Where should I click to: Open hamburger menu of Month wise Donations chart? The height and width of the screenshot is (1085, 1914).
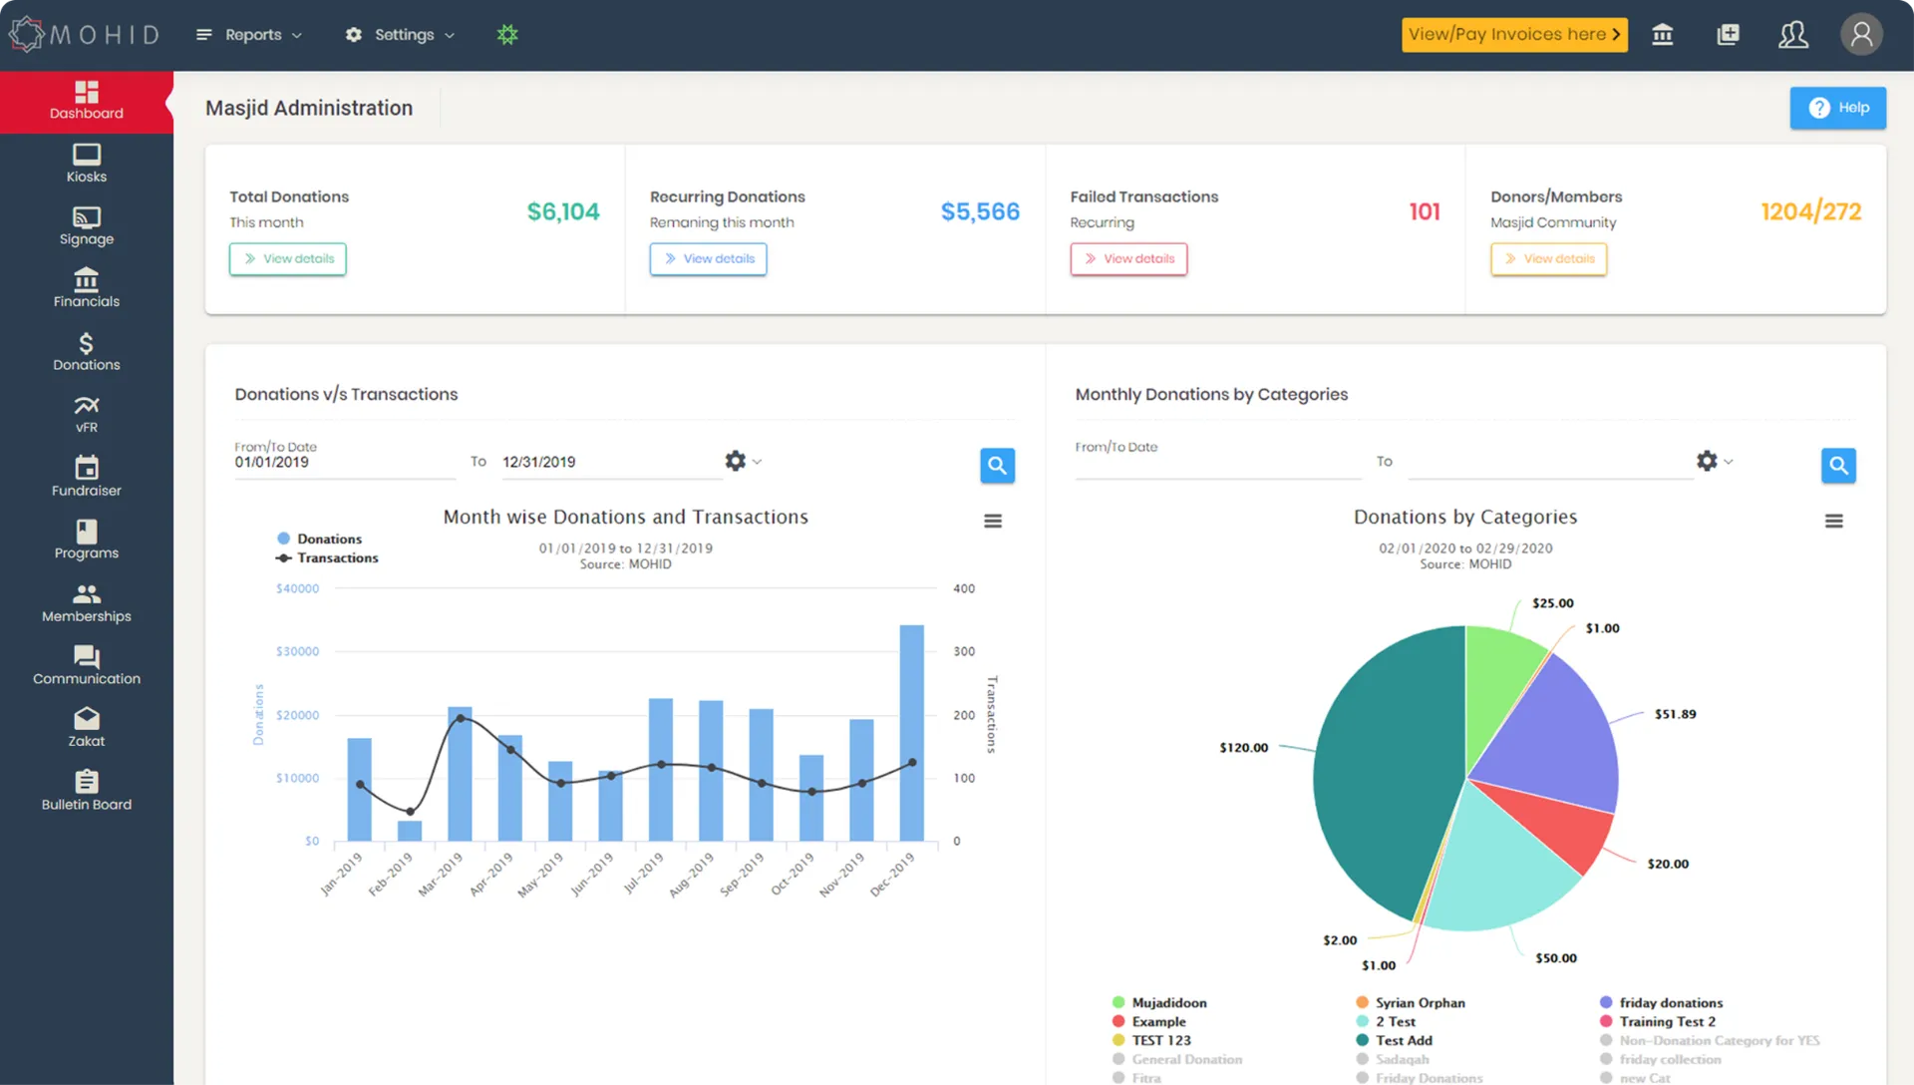coord(993,521)
